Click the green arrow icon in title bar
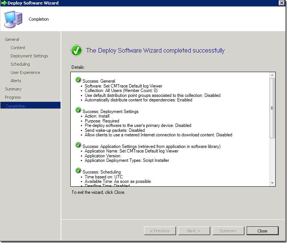This screenshot has width=287, height=243. (4, 3)
